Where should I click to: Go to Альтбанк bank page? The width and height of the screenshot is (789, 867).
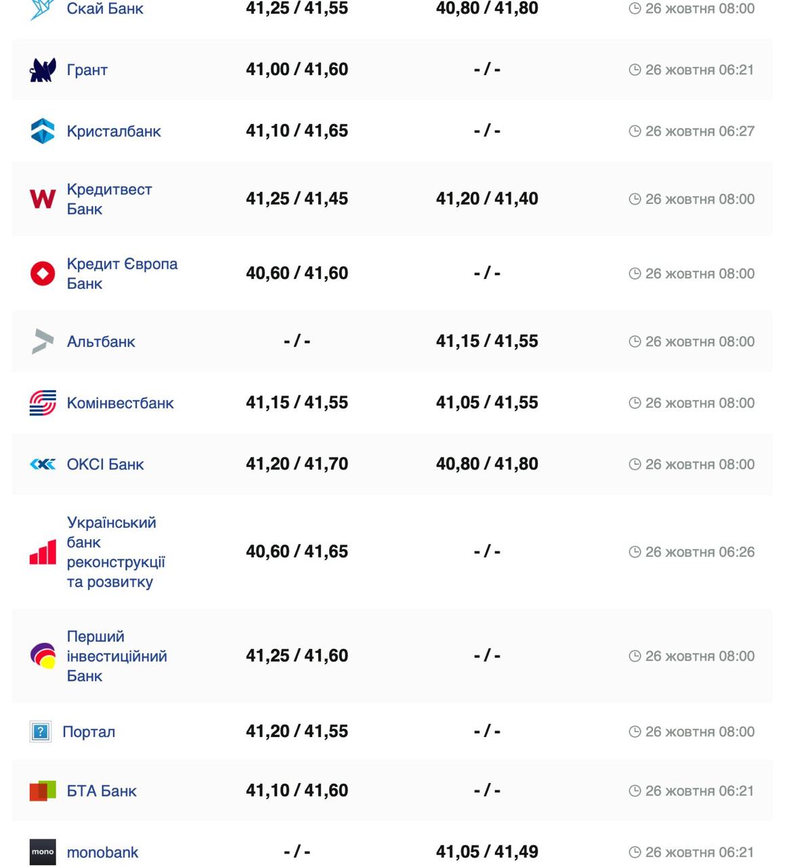coord(101,341)
